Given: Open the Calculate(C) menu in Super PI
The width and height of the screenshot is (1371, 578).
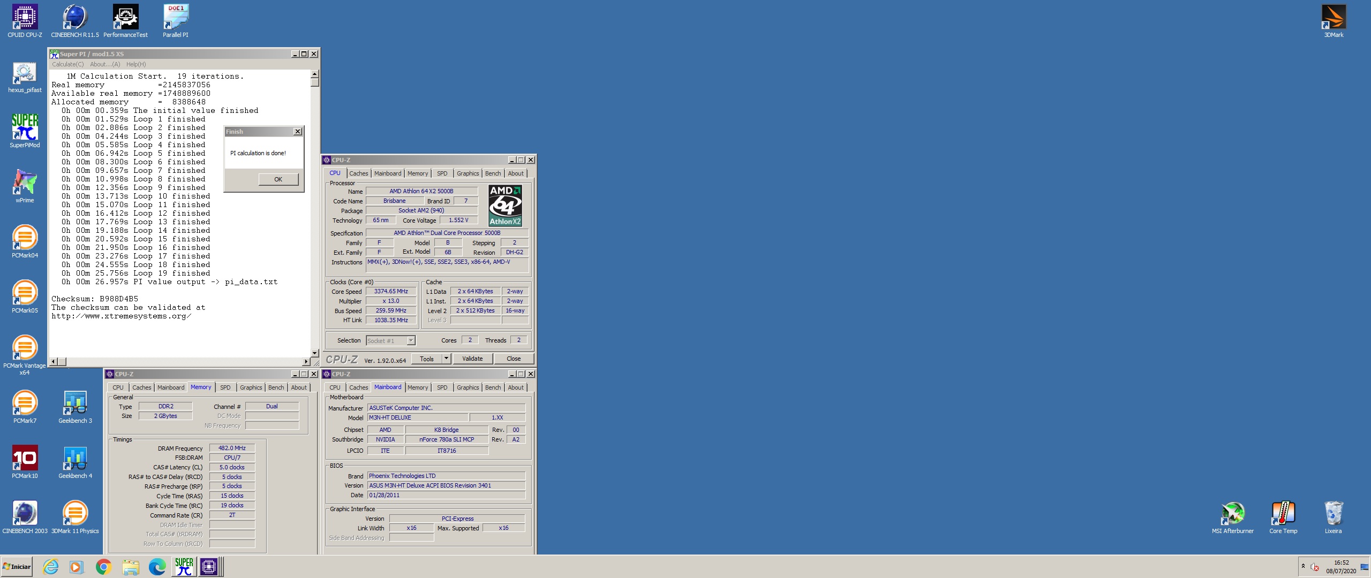Looking at the screenshot, I should (68, 64).
